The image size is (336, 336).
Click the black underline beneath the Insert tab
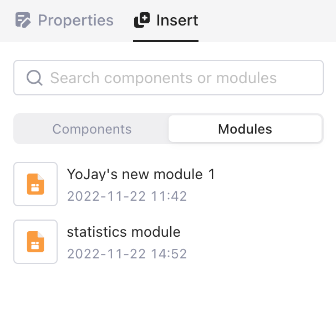tap(166, 41)
